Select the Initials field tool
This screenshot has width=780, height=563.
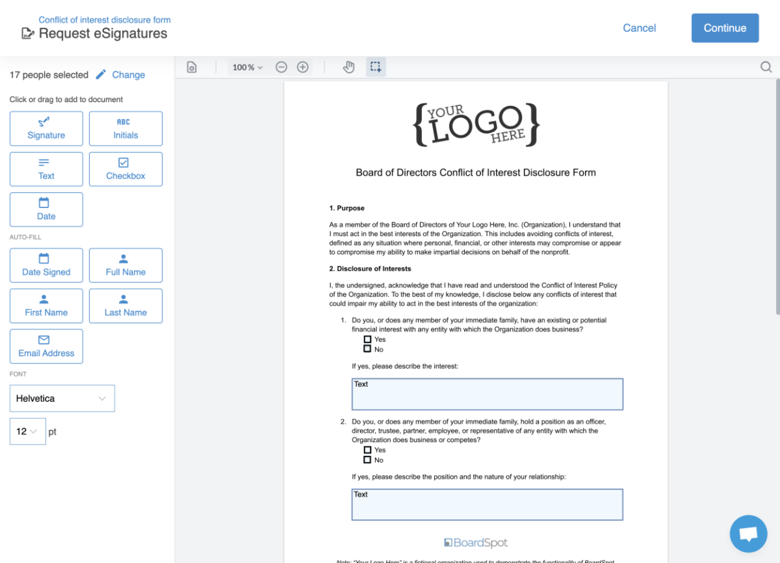click(125, 128)
